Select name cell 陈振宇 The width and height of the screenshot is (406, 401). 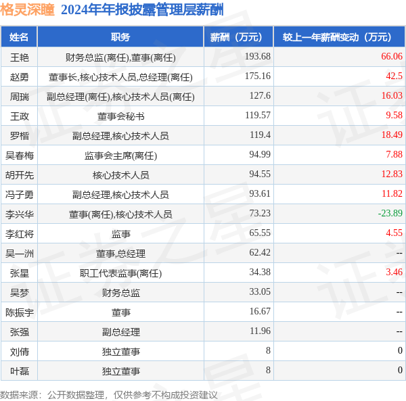pyautogui.click(x=20, y=313)
